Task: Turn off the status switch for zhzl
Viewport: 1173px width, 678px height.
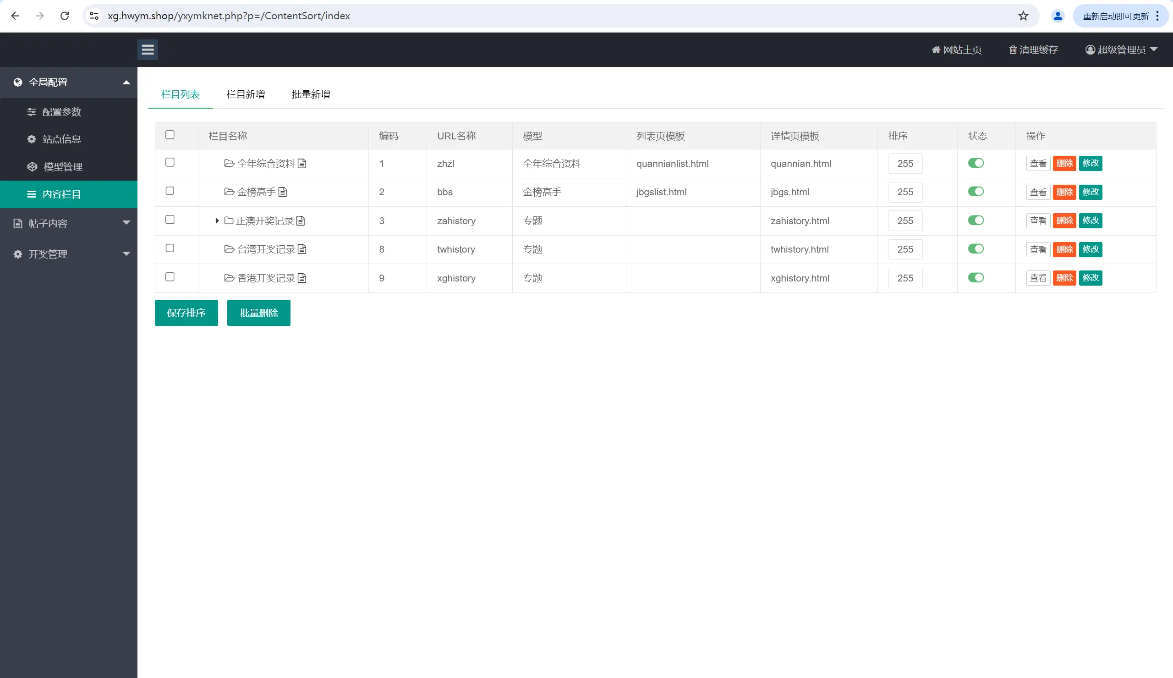Action: pos(976,163)
